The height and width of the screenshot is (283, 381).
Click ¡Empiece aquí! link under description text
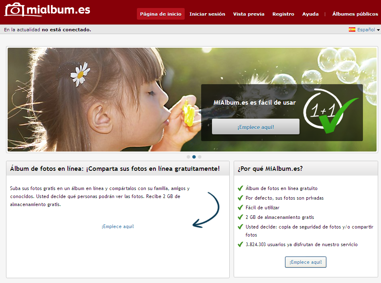[x=118, y=226]
